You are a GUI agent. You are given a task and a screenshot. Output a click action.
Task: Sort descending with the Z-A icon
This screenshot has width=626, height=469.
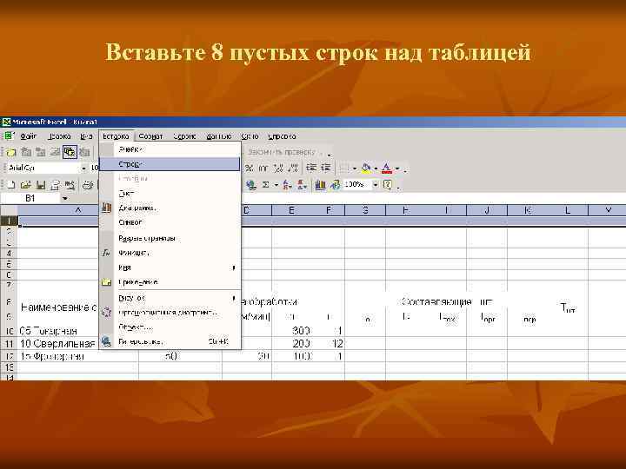tap(302, 185)
